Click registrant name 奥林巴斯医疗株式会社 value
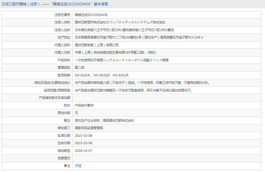265x172 pixels. [120, 22]
